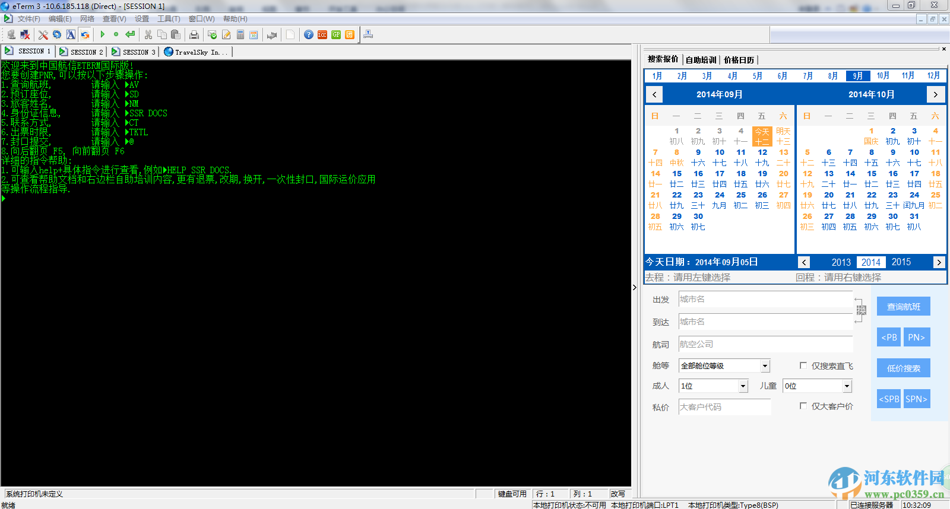
Task: Click the blue help question mark icon
Action: tap(309, 34)
